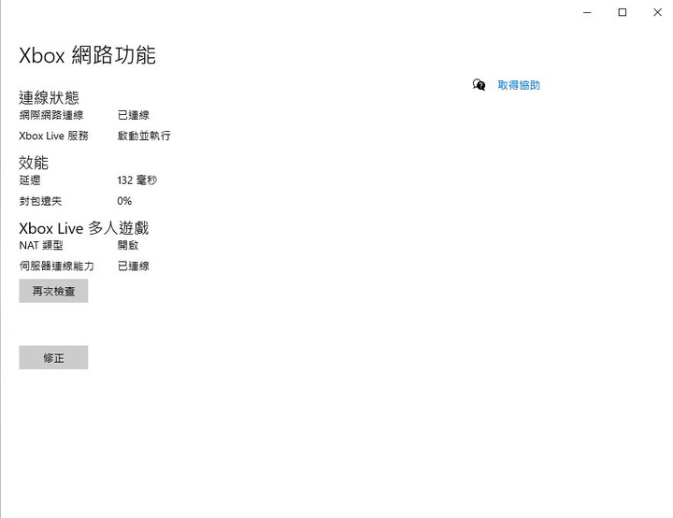Close the Xbox networking window
The height and width of the screenshot is (518, 673).
click(657, 12)
